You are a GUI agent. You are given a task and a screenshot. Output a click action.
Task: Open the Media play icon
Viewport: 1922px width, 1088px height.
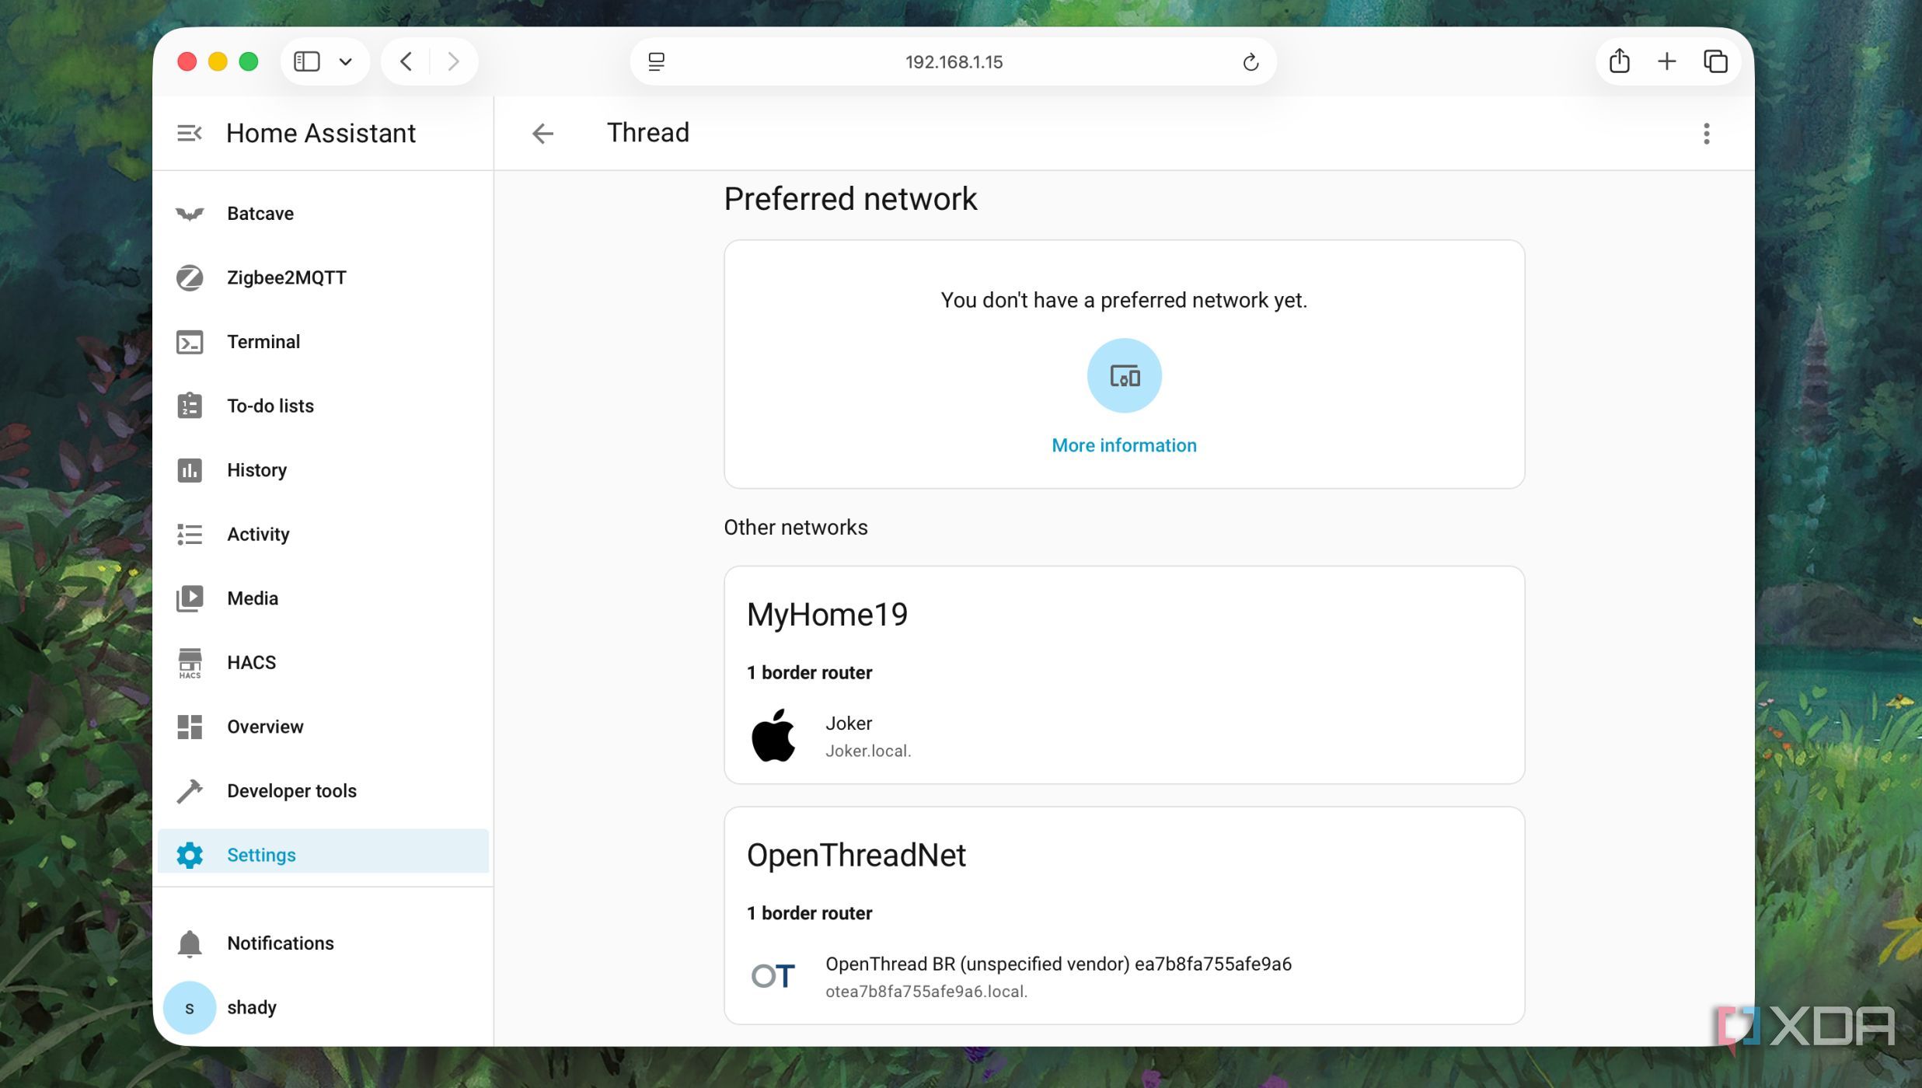tap(189, 598)
